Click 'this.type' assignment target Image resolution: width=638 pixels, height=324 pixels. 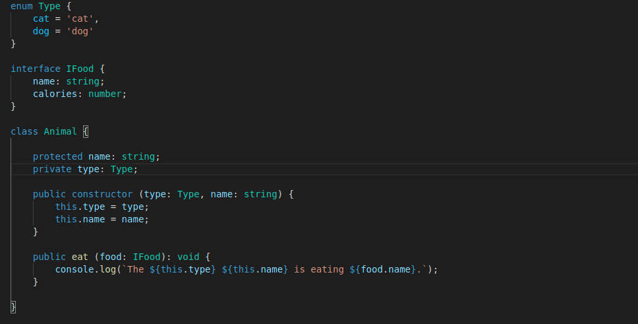[80, 207]
